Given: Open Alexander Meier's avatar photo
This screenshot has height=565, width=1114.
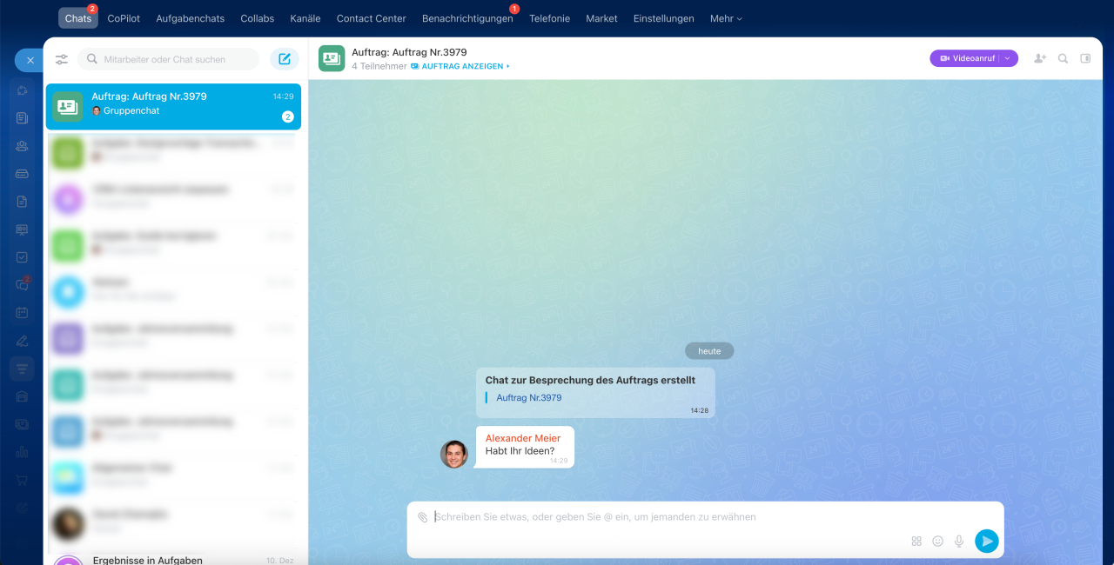Looking at the screenshot, I should click(454, 454).
